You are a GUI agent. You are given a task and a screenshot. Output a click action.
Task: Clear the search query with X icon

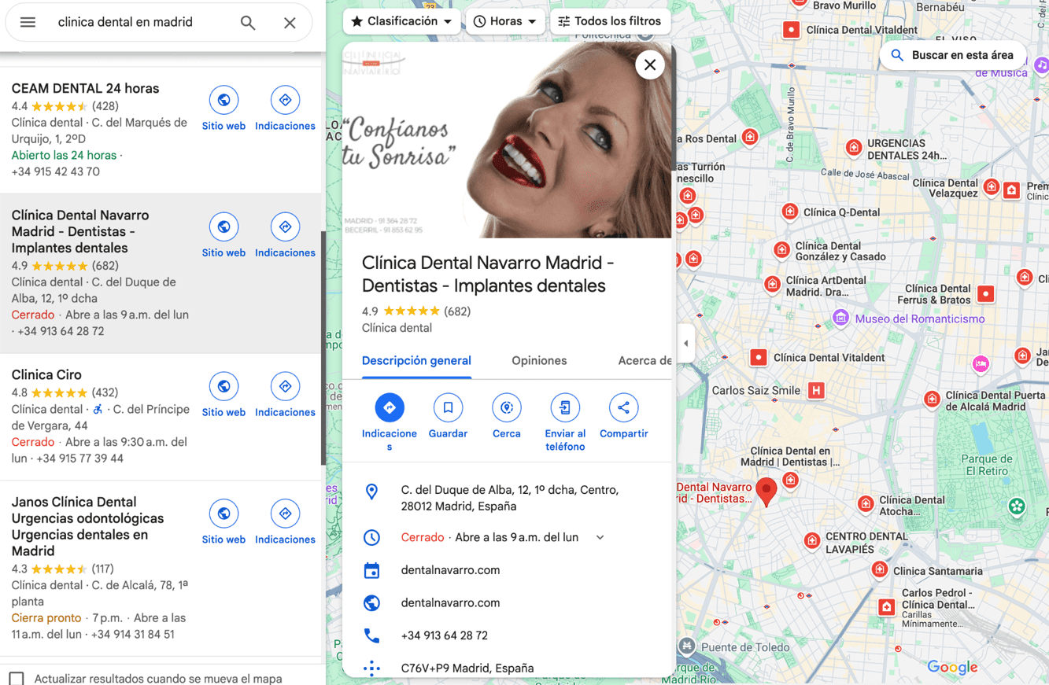click(290, 23)
